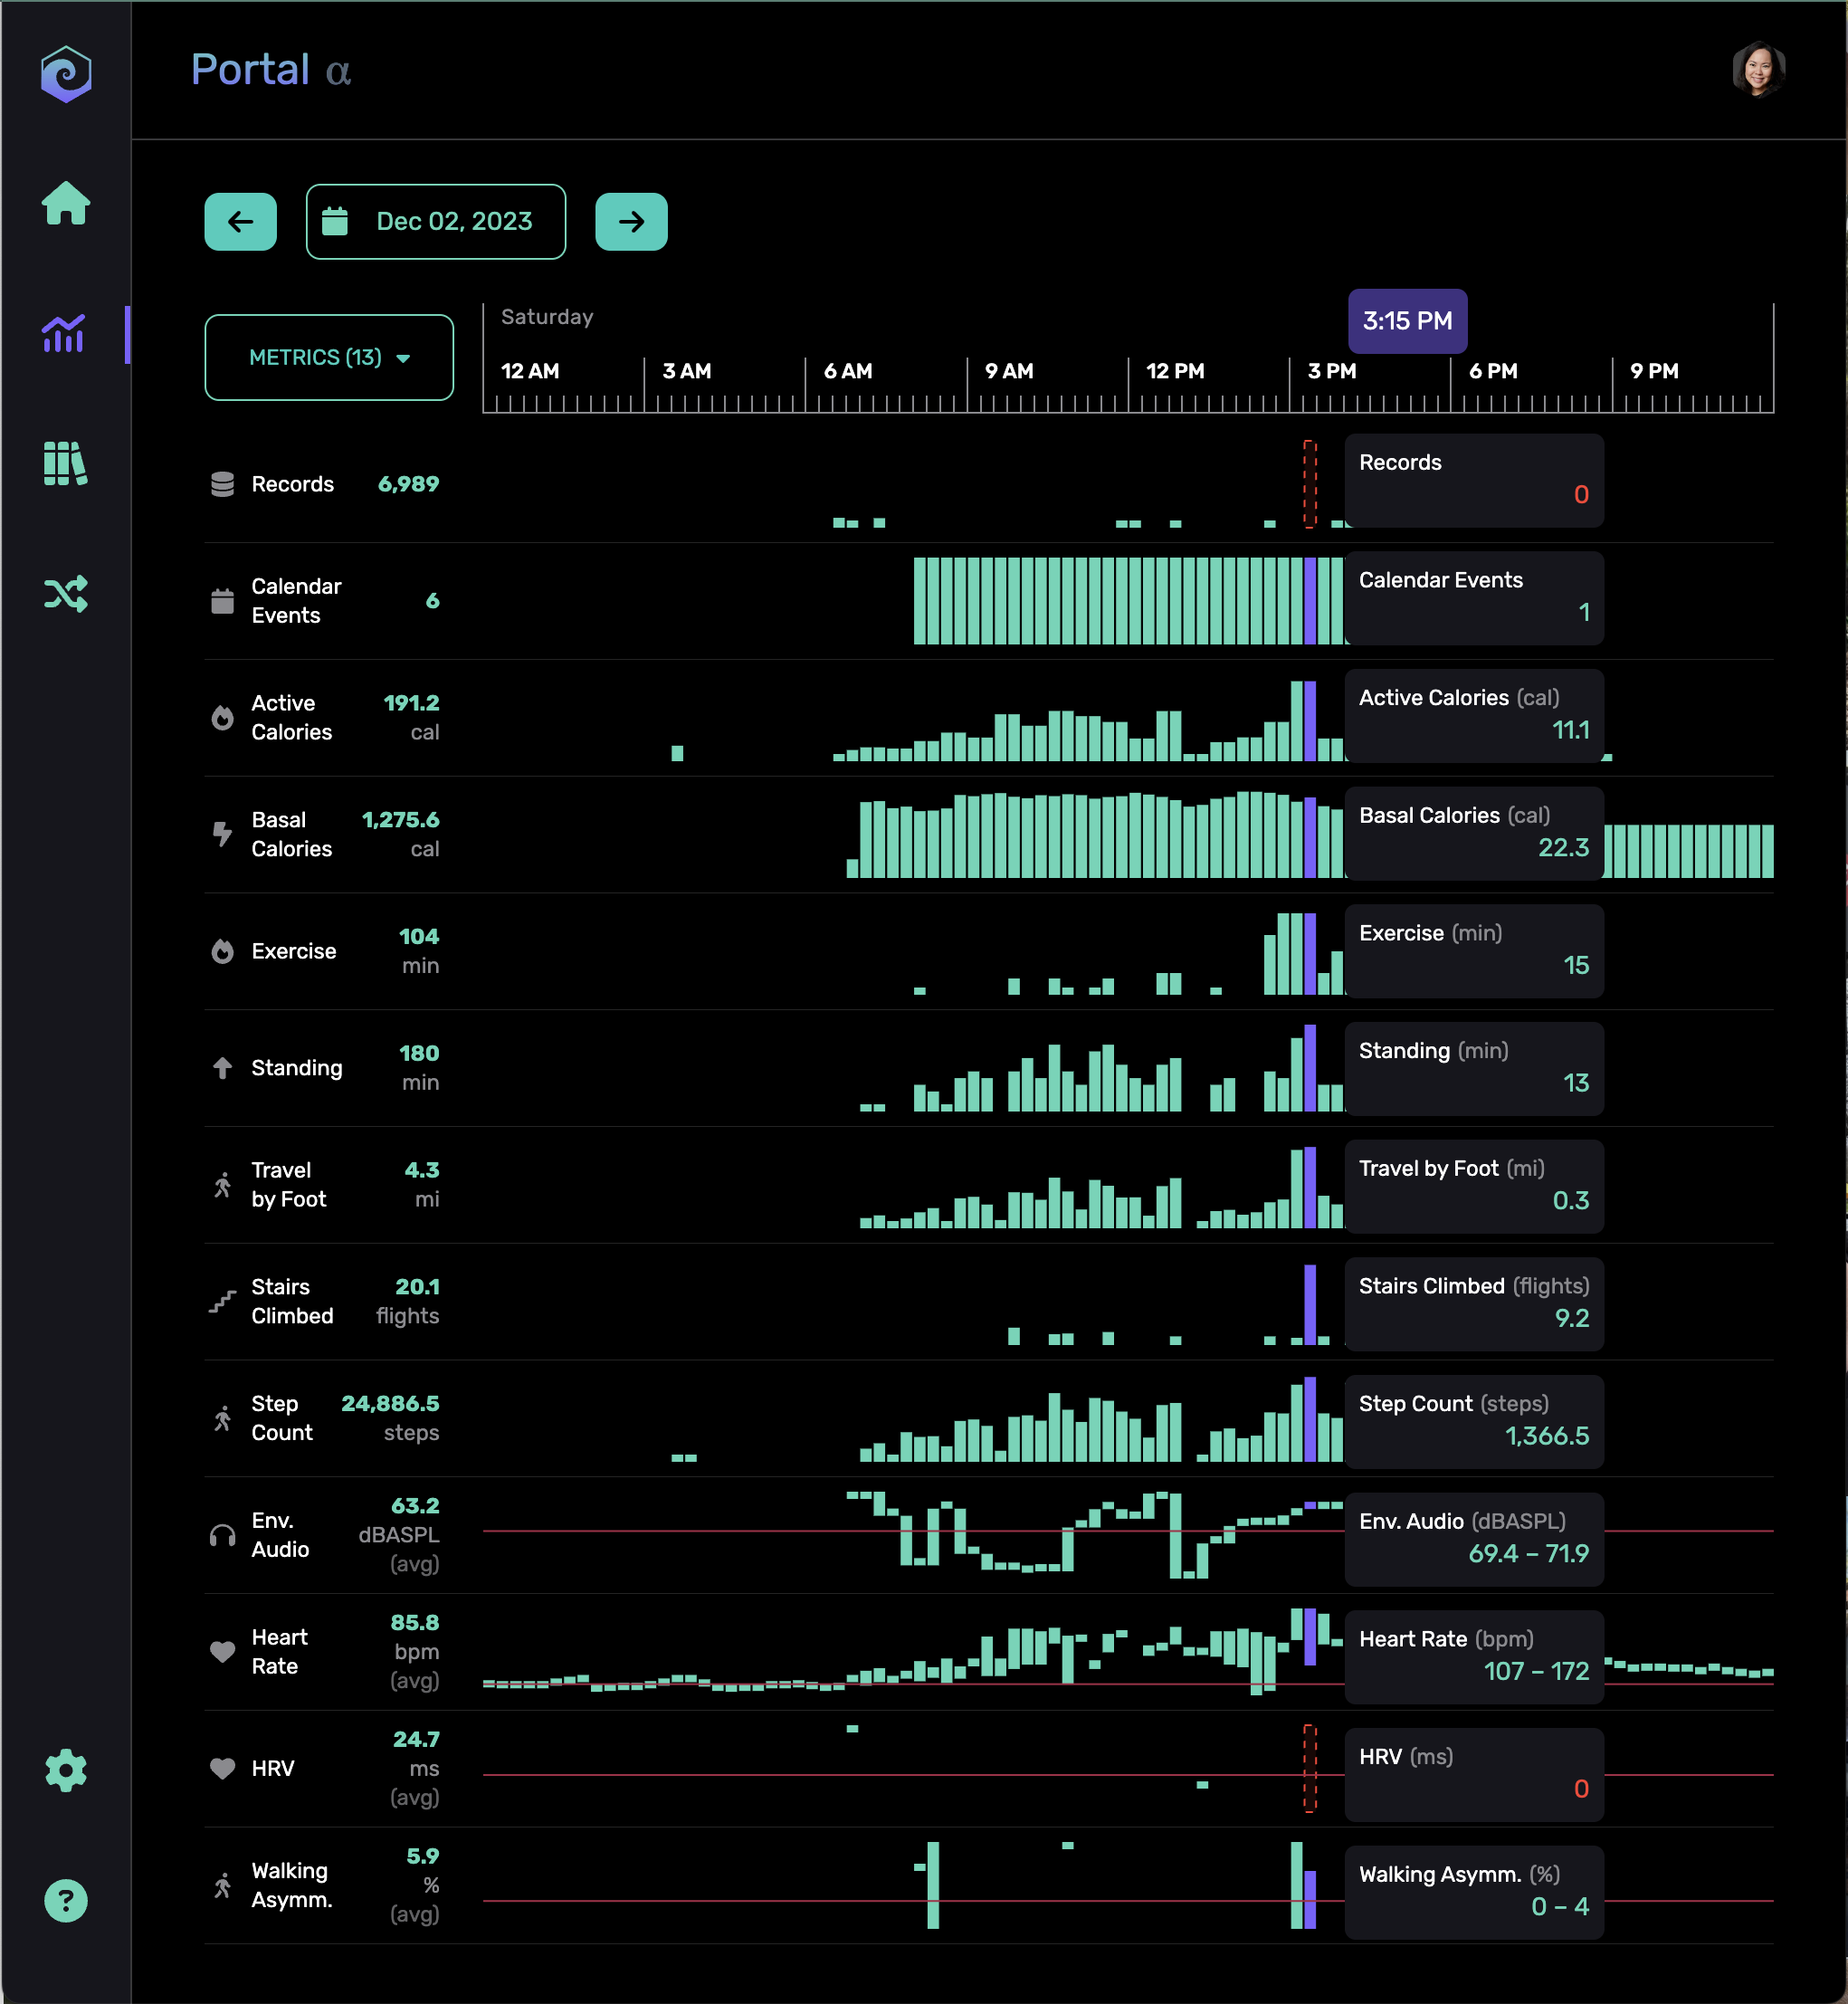Image resolution: width=1848 pixels, height=2004 pixels.
Task: Go to next day with right arrow
Action: tap(631, 221)
